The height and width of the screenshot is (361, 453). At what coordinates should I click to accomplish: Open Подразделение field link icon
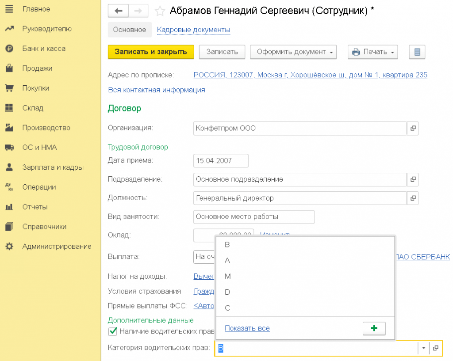(x=413, y=179)
